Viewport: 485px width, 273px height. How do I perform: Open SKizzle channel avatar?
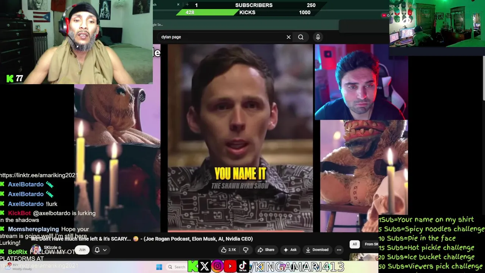[x=36, y=250]
